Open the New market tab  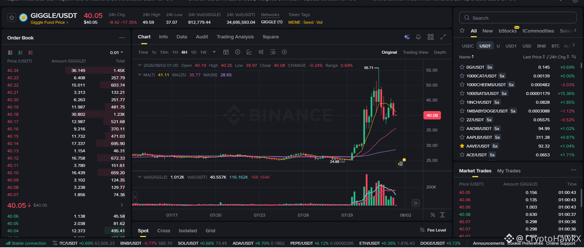pyautogui.click(x=487, y=31)
